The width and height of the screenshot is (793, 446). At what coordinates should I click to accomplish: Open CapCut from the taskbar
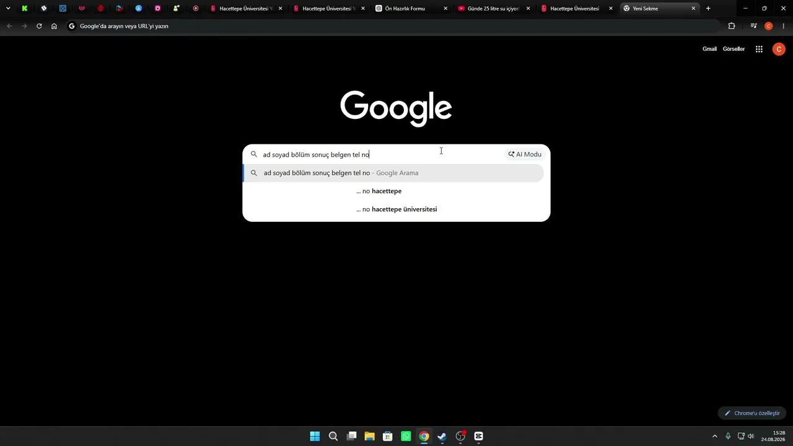[x=478, y=436]
